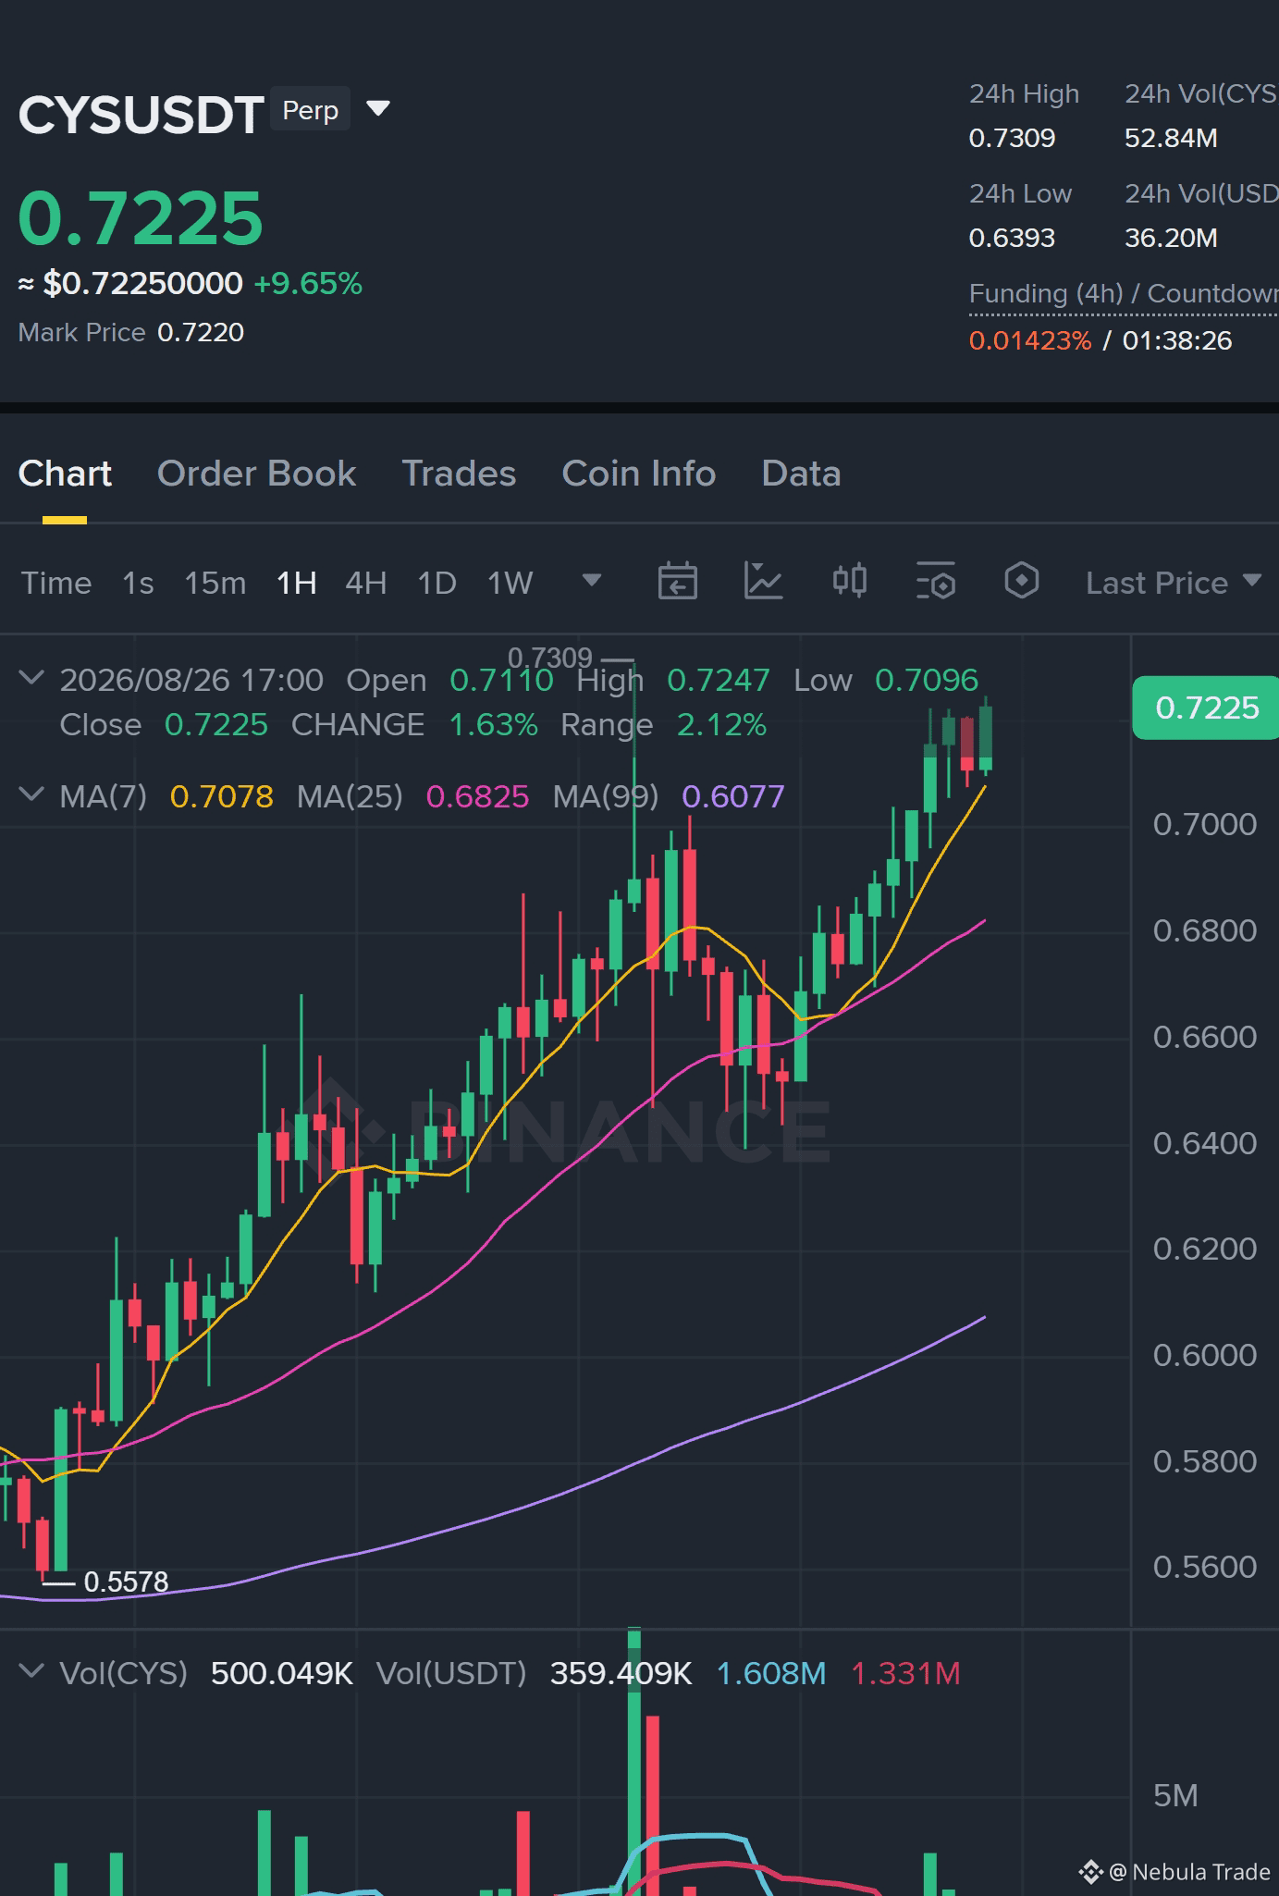Click the MA(99) value 0.6077

click(x=732, y=796)
